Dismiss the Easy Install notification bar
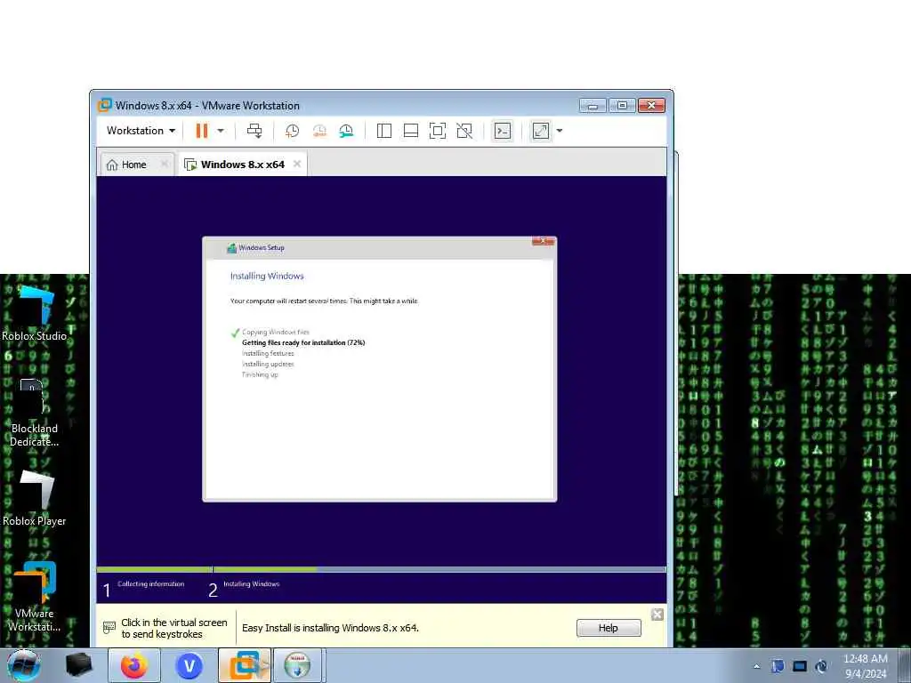 click(x=657, y=615)
